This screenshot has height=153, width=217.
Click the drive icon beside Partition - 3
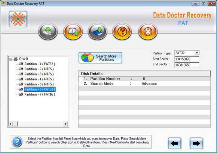point(21,74)
